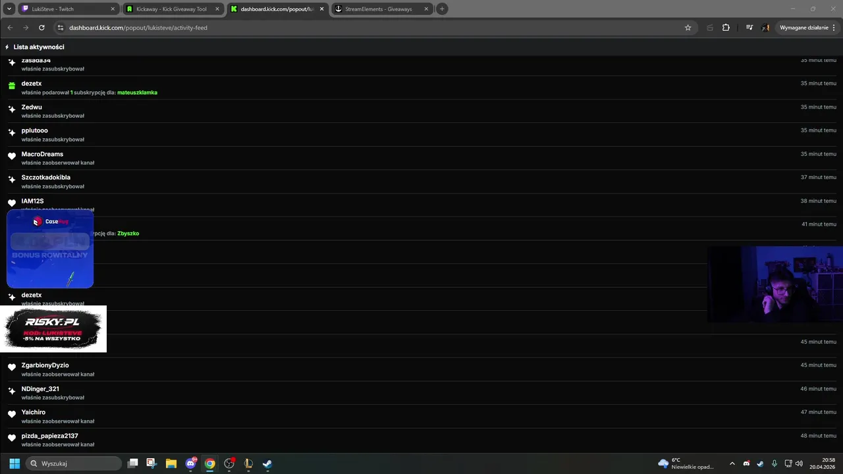The image size is (843, 474).
Task: Click the heart icon next to Yaichiro
Action: point(12,414)
